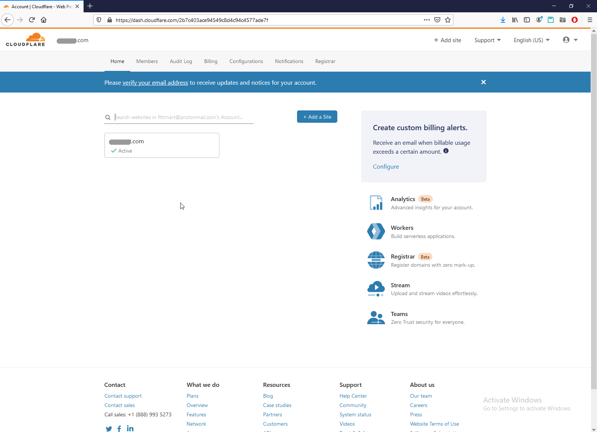Visit Cloudflare Facebook page
The width and height of the screenshot is (597, 432).
coord(119,429)
